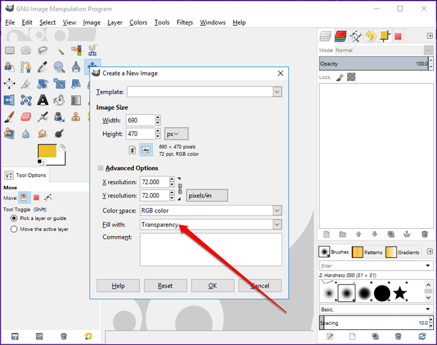Set landscape orientation in New Image dialog
The height and width of the screenshot is (345, 437).
146,150
